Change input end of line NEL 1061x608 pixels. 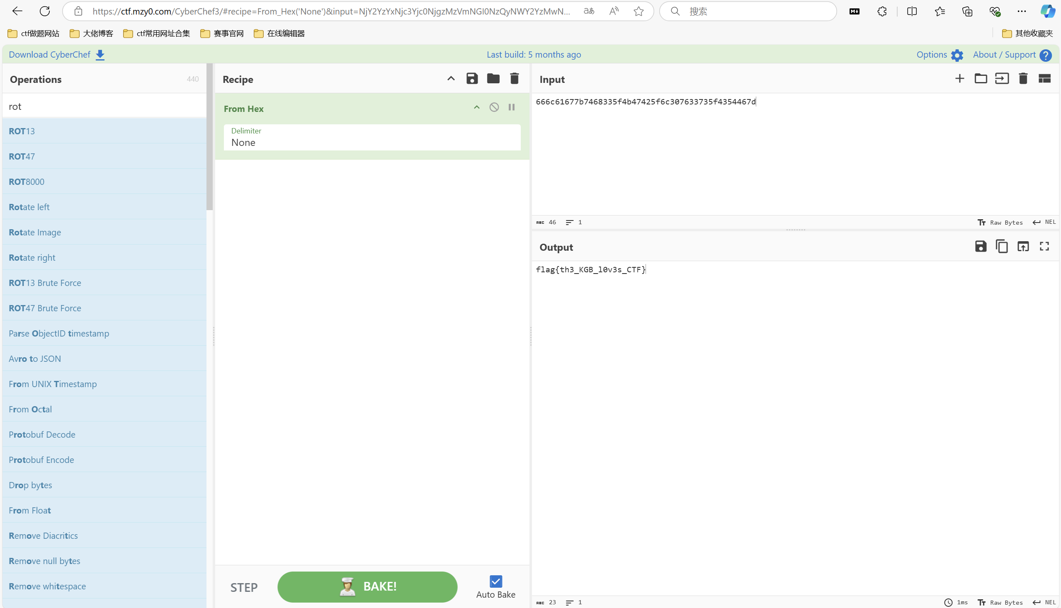tap(1044, 223)
